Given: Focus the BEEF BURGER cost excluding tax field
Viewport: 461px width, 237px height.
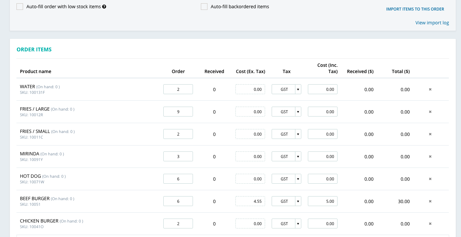Looking at the screenshot, I should (250, 201).
